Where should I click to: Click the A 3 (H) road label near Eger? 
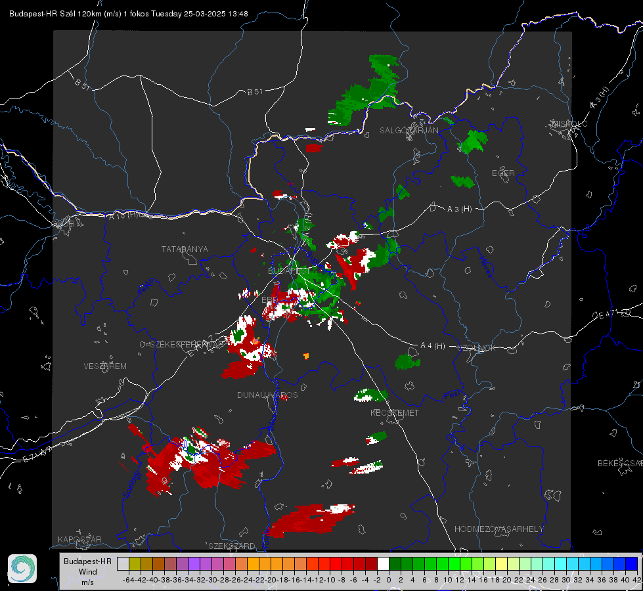click(x=459, y=209)
